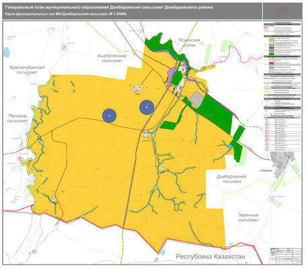Click the right blue circular zone on the map
The width and height of the screenshot is (306, 269).
click(147, 107)
